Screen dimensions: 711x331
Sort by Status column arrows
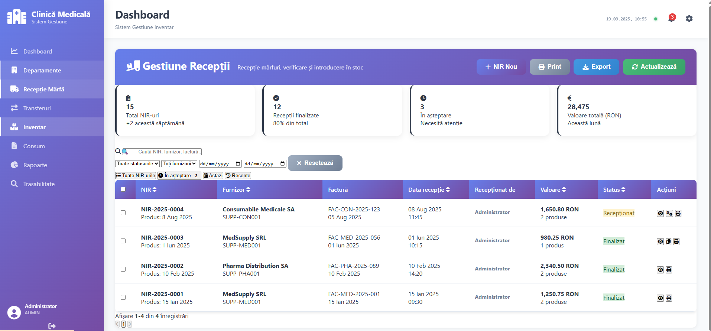623,189
